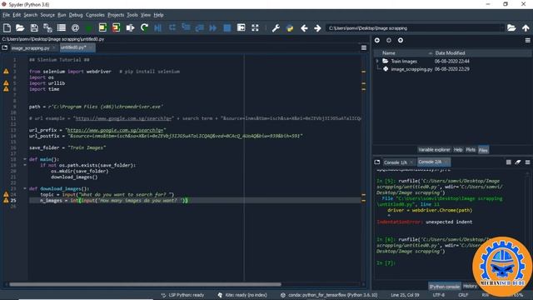Switch to Console 1/A tab

coord(396,162)
